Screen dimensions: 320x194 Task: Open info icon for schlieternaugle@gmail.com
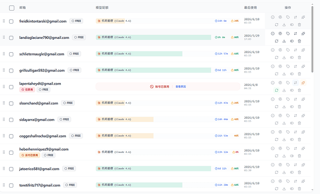(x=273, y=50)
